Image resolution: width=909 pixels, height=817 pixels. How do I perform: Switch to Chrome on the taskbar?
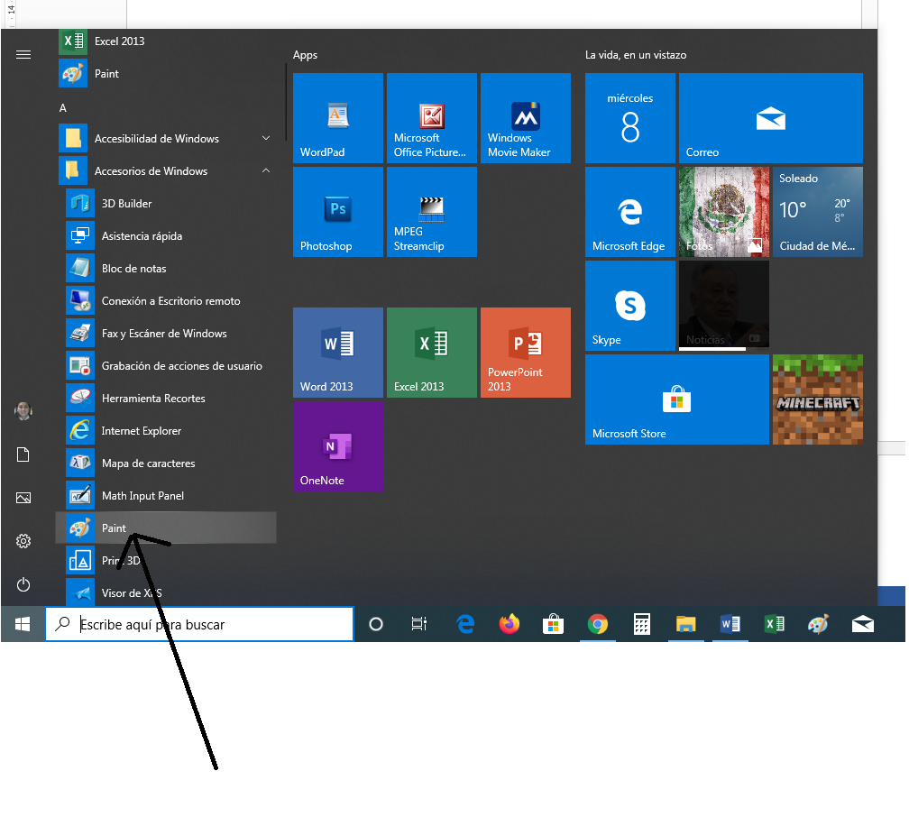click(598, 625)
